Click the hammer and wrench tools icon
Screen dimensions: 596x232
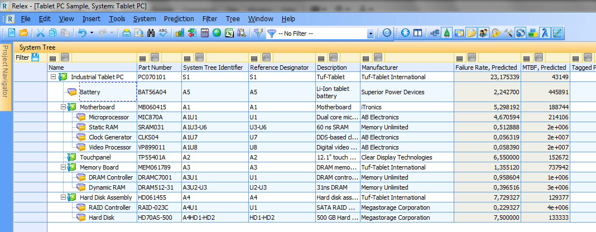click(x=508, y=33)
